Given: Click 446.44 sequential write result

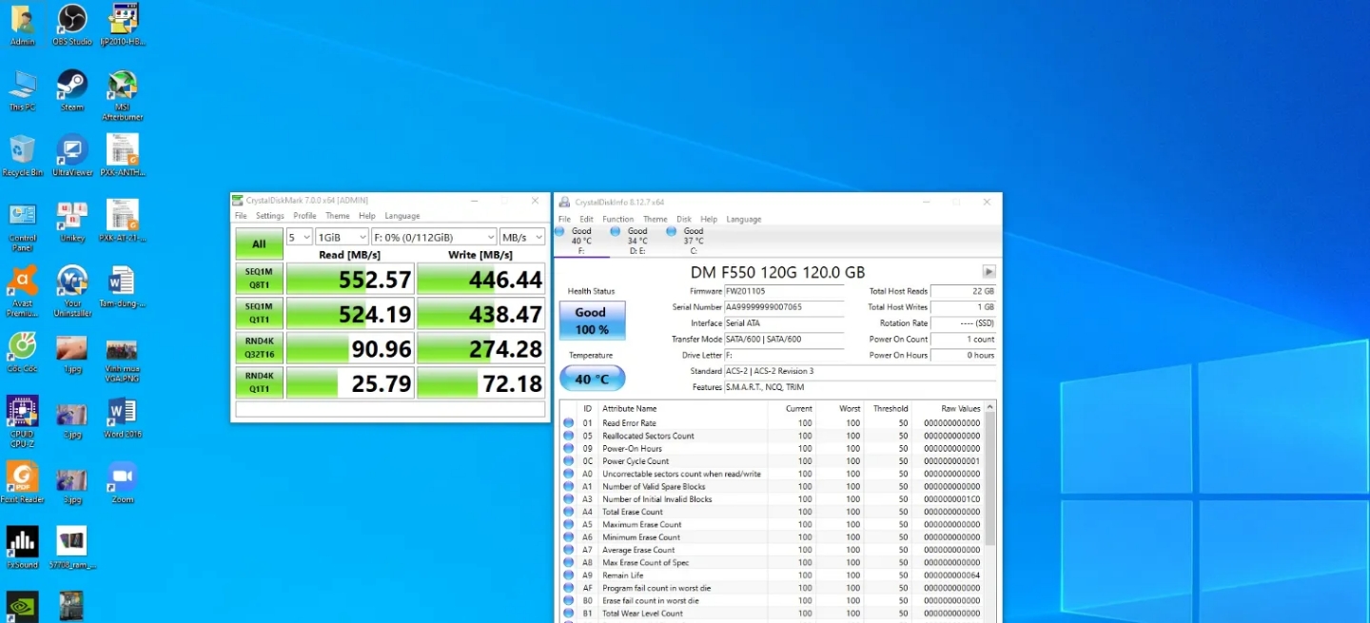Looking at the screenshot, I should (x=481, y=279).
